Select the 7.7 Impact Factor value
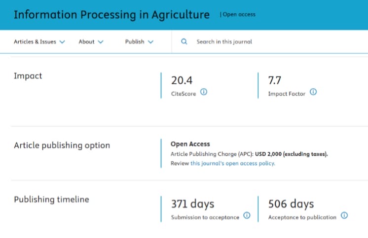 274,80
